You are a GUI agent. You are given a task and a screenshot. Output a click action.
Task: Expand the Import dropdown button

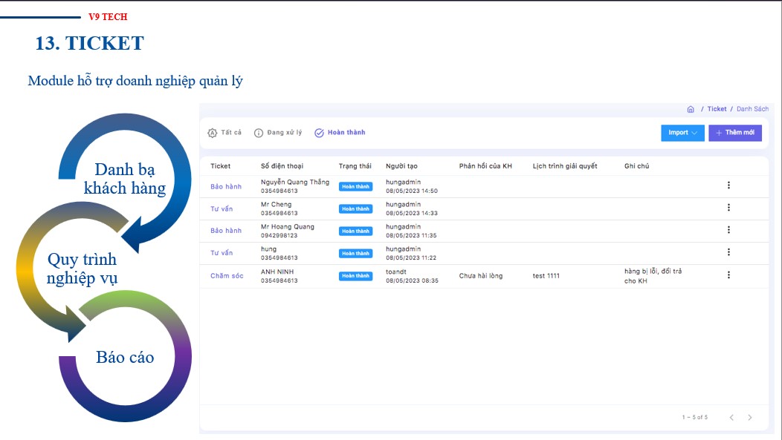pyautogui.click(x=682, y=133)
